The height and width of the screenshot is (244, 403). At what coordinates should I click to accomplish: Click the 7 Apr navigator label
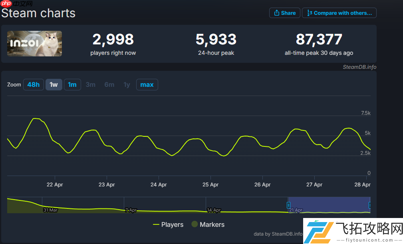[131, 210]
